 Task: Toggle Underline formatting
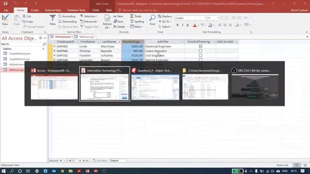[x=187, y=25]
